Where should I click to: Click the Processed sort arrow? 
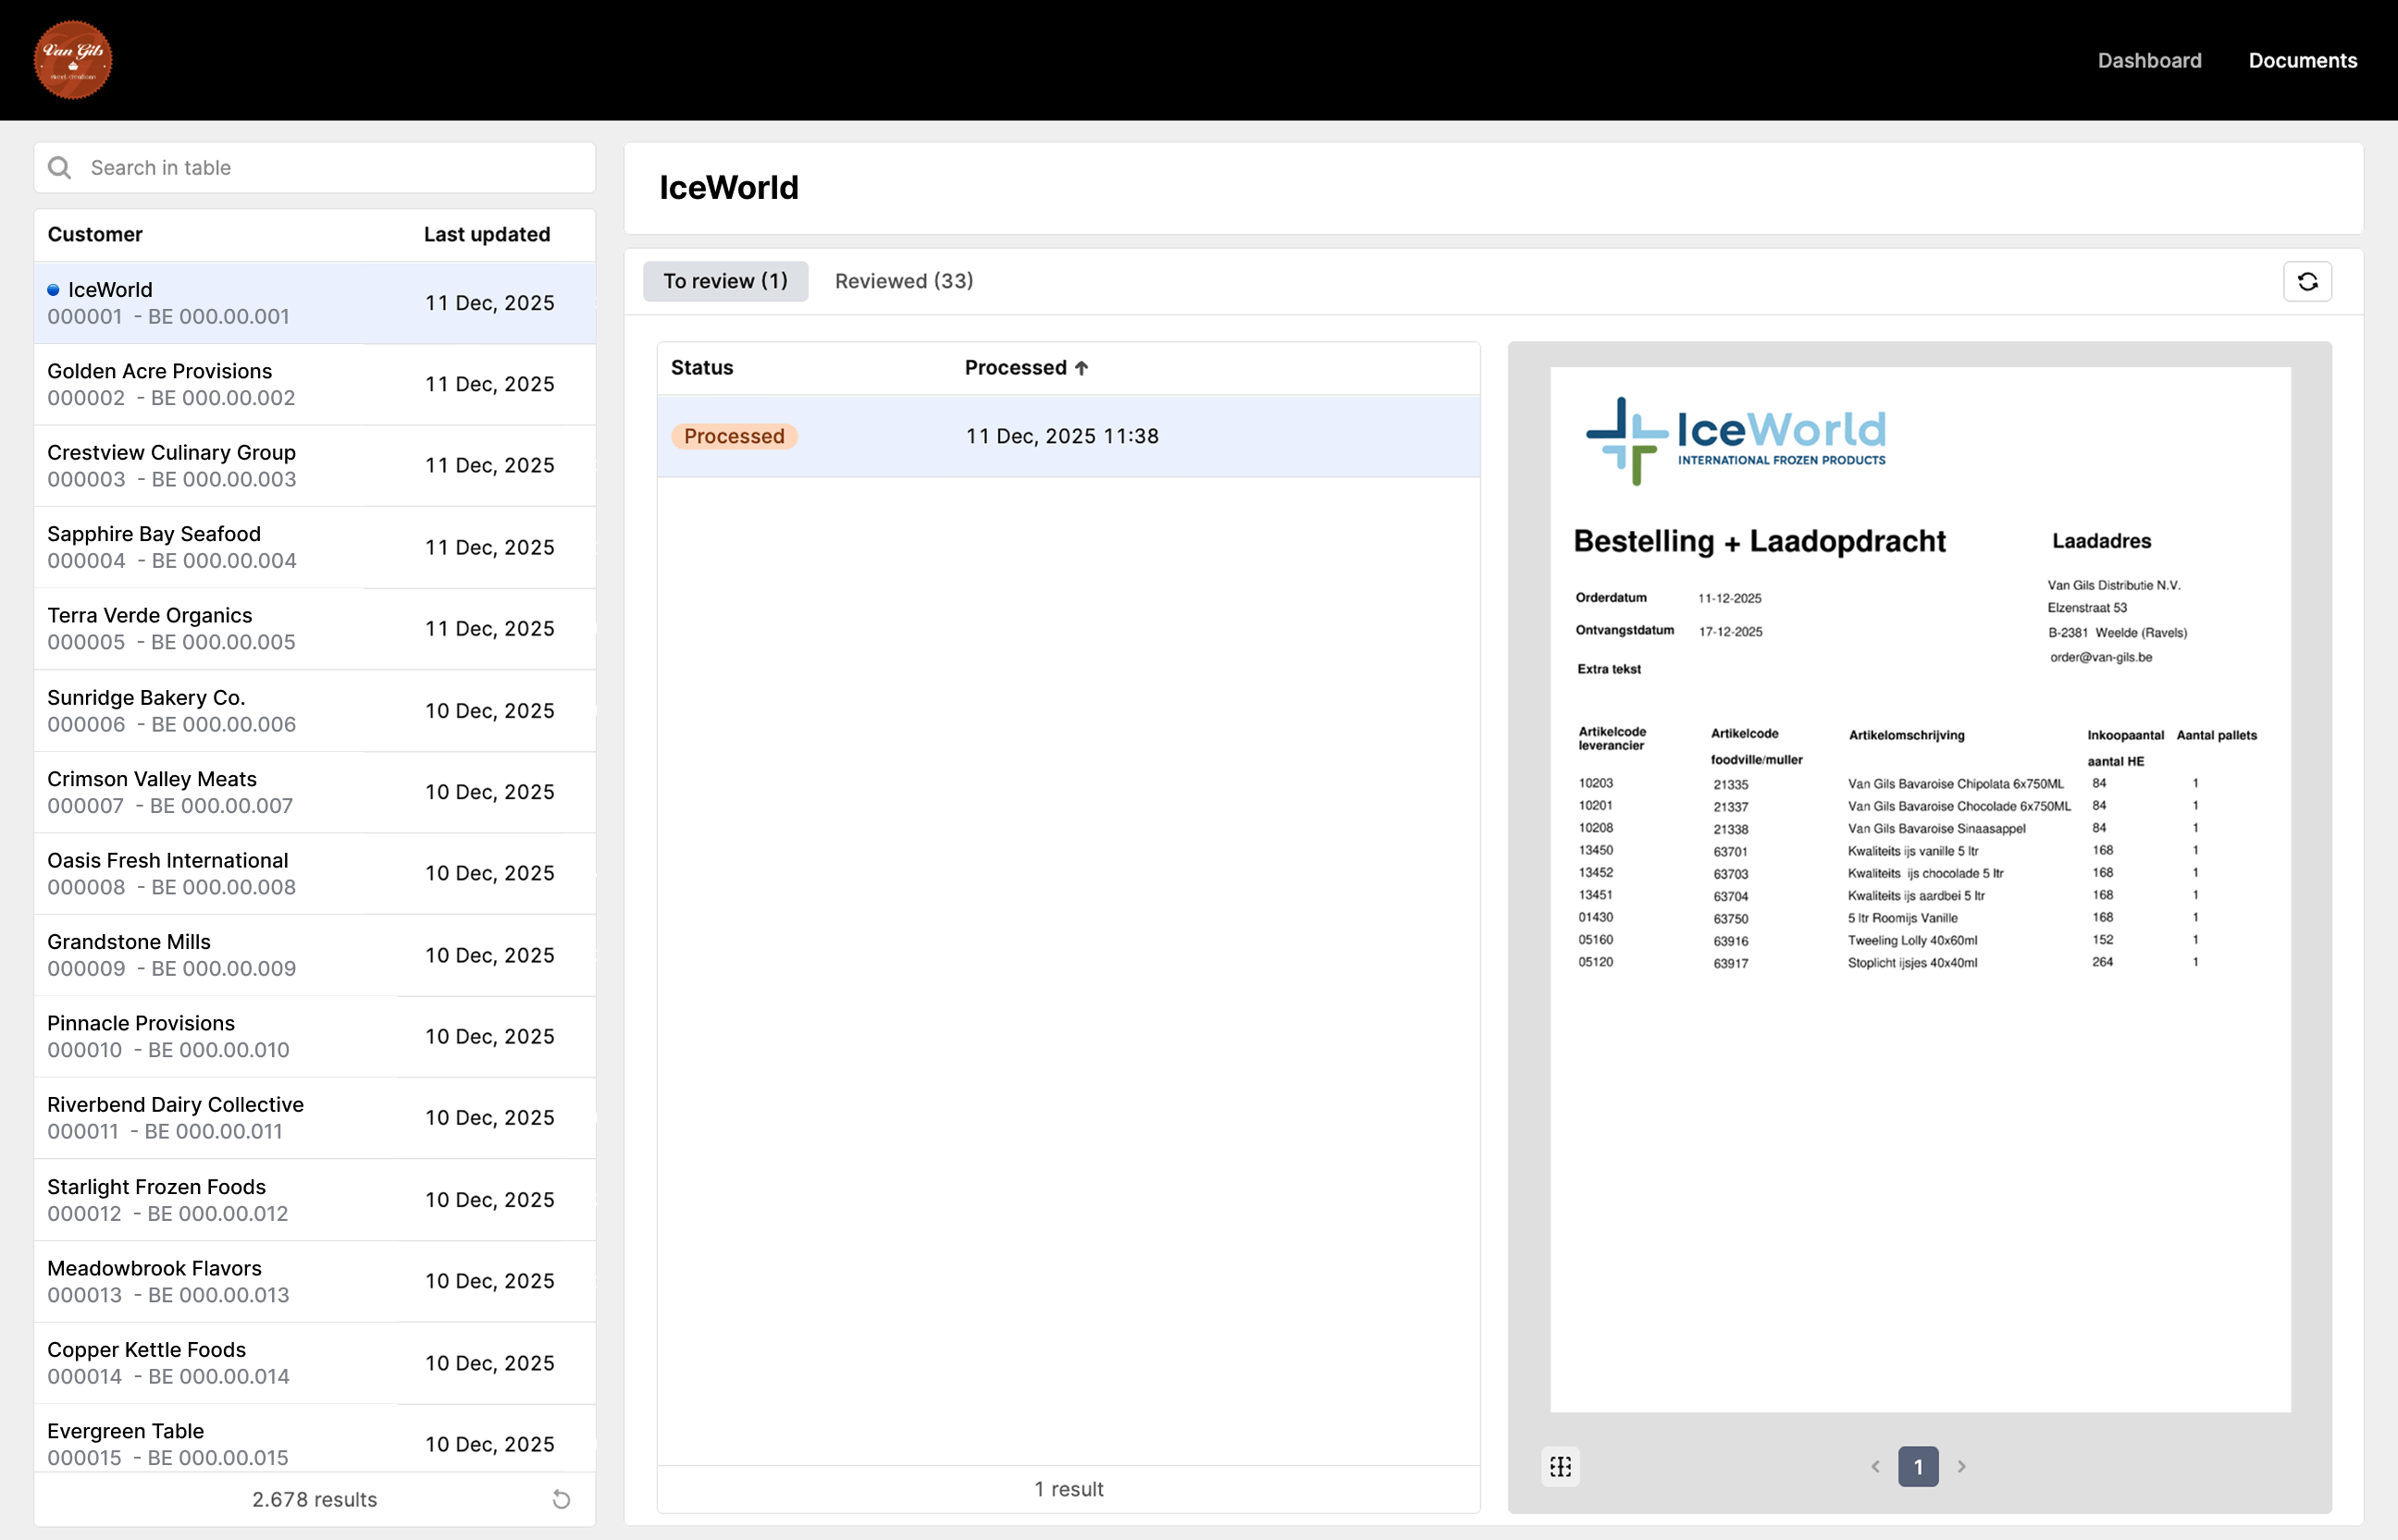click(x=1081, y=368)
